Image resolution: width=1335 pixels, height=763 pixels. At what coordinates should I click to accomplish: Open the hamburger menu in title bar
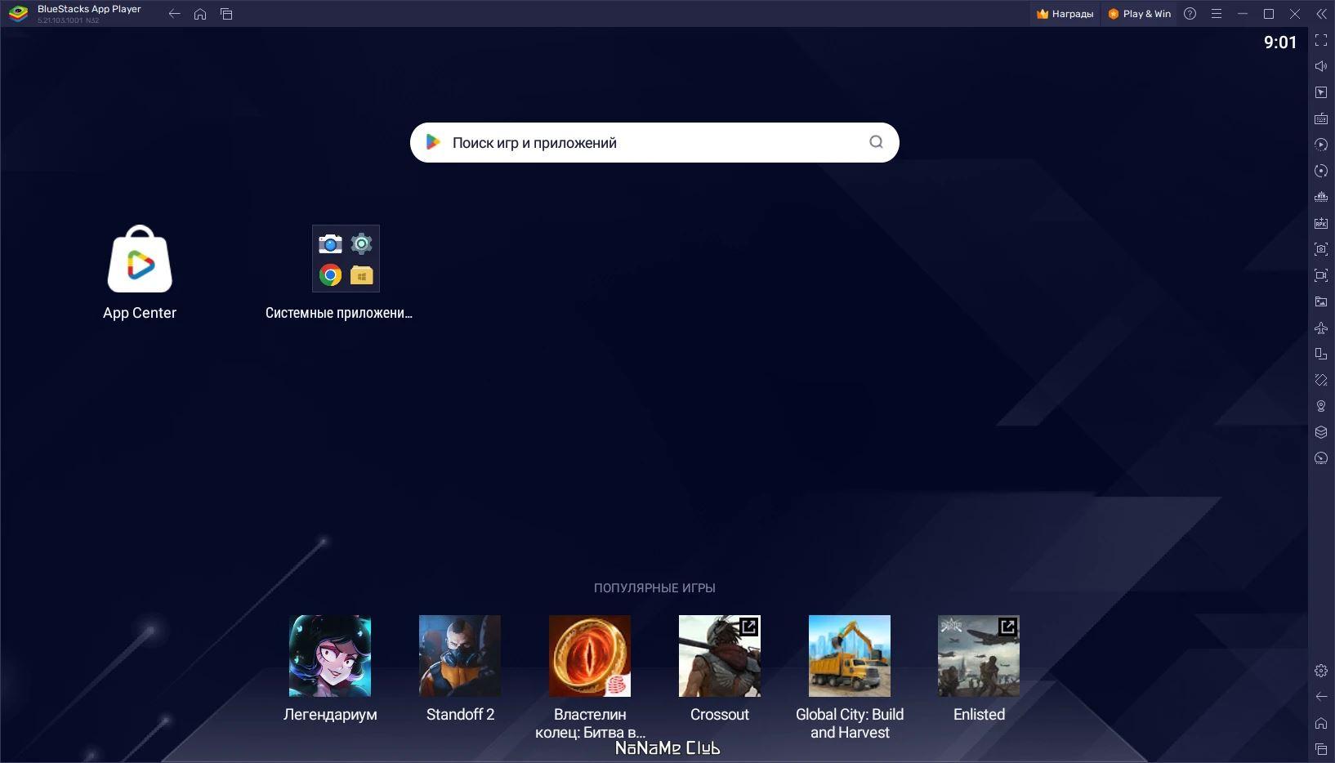[x=1216, y=14]
